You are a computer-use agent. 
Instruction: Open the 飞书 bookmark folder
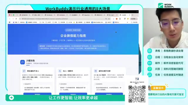(42, 22)
